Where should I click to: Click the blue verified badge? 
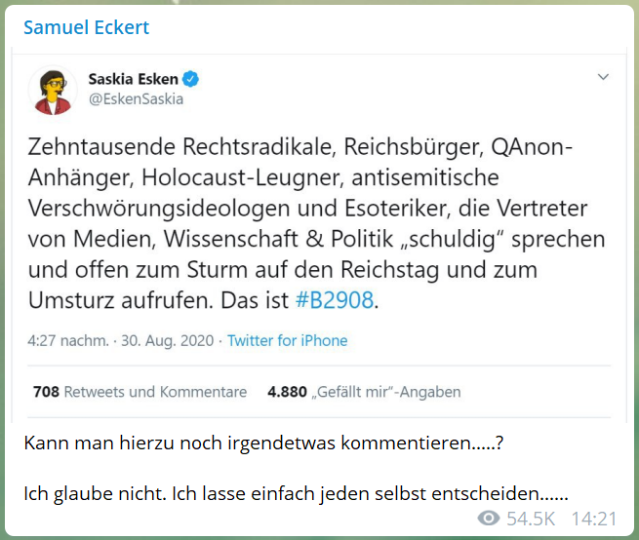click(x=192, y=79)
